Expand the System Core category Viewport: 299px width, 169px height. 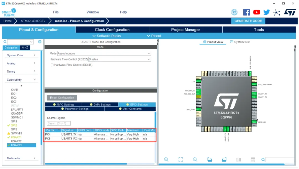point(21,55)
